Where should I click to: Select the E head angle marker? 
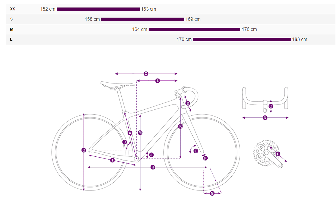click(x=196, y=151)
